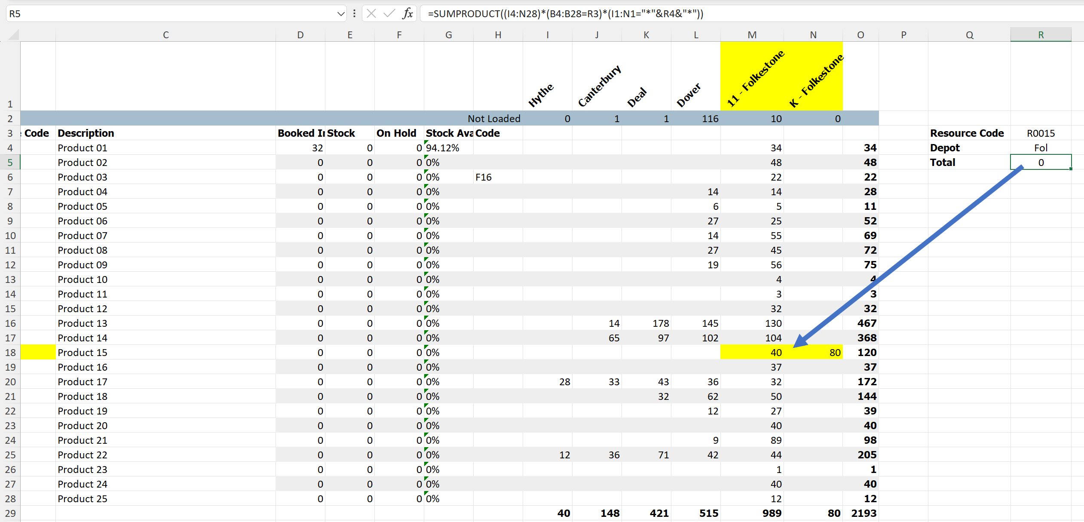Select column R header

pyautogui.click(x=1041, y=35)
